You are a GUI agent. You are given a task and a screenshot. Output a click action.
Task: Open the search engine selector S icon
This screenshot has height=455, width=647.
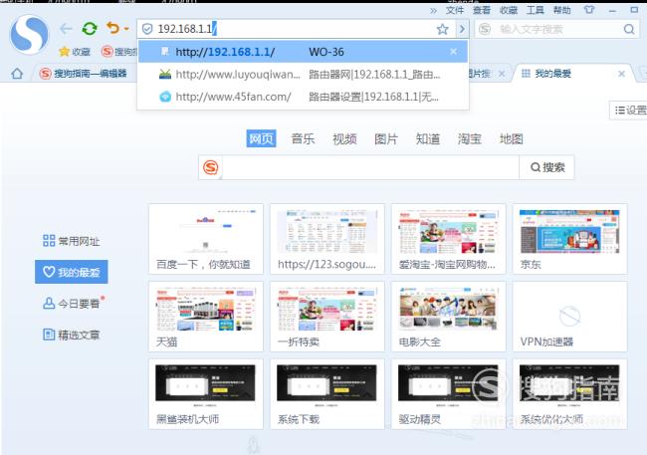coord(485,29)
